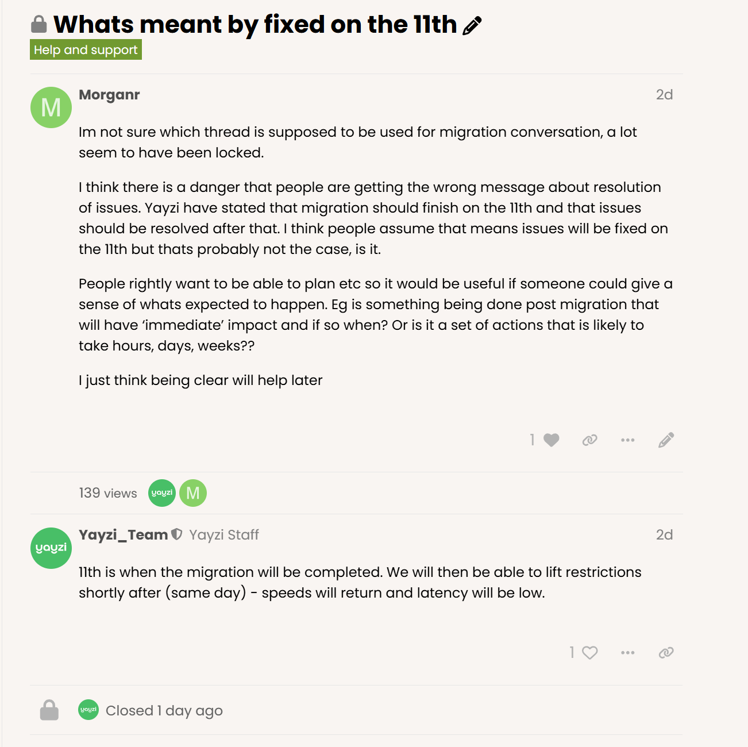Like Morganr's post with the heart icon
This screenshot has height=747, width=748.
pyautogui.click(x=552, y=440)
